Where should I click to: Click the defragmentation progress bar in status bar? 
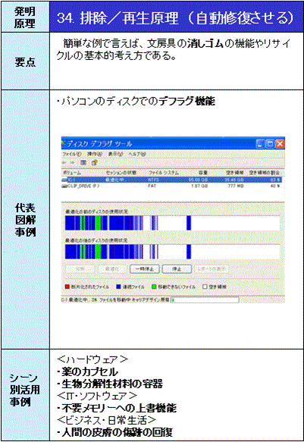(x=205, y=300)
